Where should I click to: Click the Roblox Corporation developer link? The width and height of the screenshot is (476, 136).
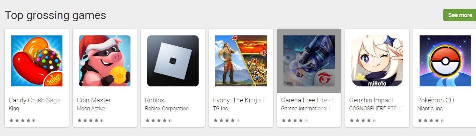[167, 108]
